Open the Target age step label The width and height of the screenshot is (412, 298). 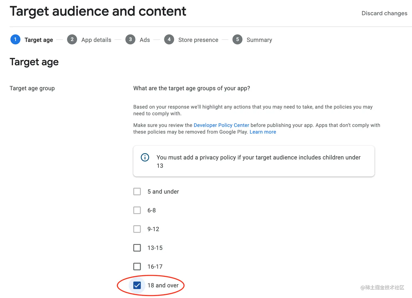click(x=39, y=40)
